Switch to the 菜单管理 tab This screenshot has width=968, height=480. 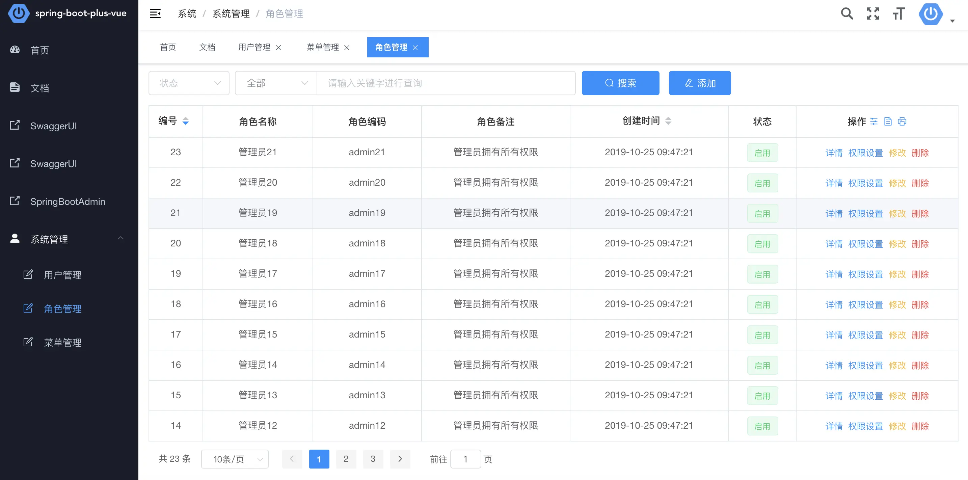point(322,47)
